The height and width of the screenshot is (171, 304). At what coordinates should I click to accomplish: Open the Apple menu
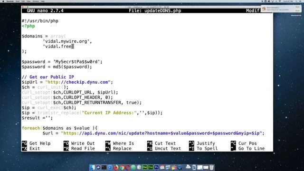tap(3, 1)
